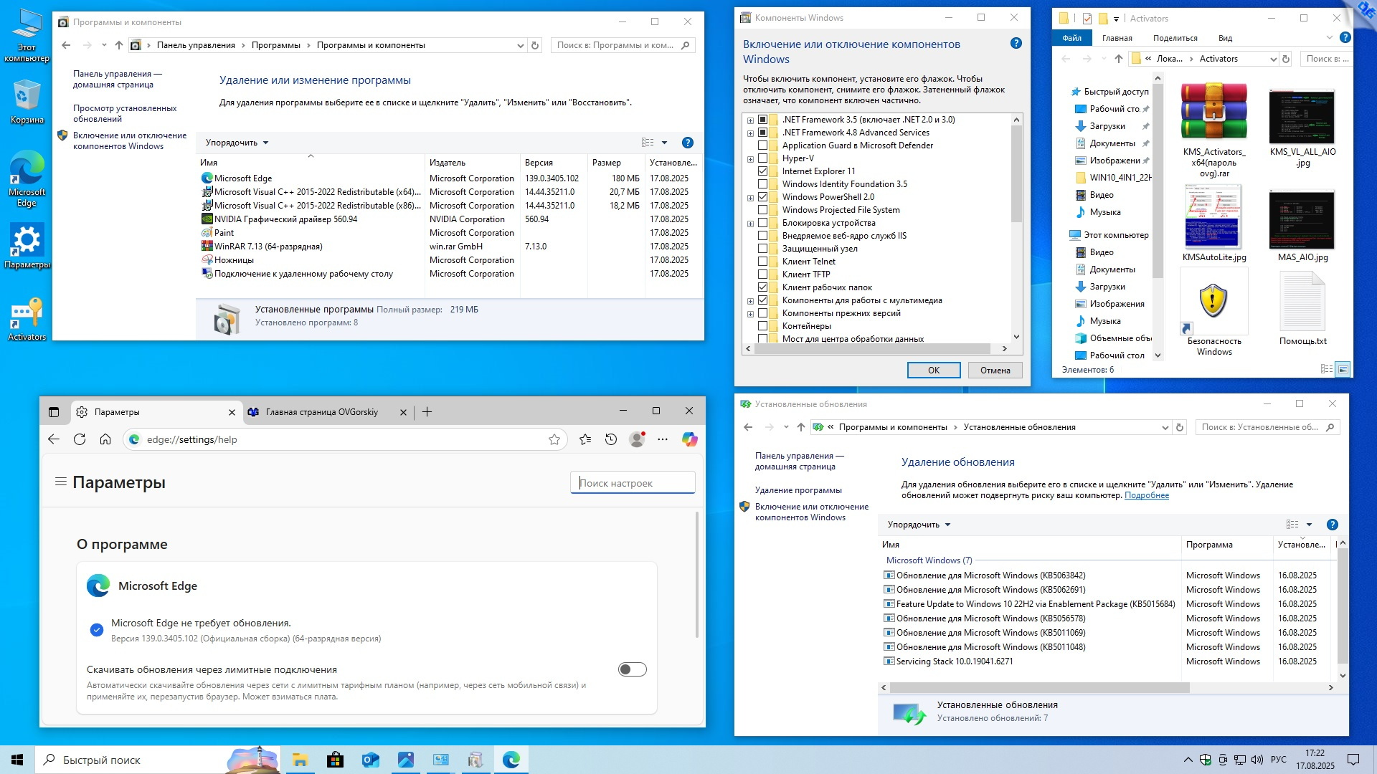
Task: Enable the Telnet client checkbox
Action: coord(762,262)
